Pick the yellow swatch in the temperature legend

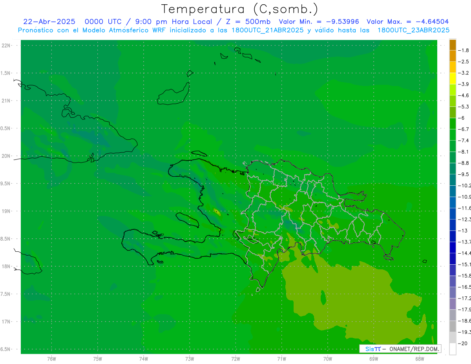(x=453, y=78)
